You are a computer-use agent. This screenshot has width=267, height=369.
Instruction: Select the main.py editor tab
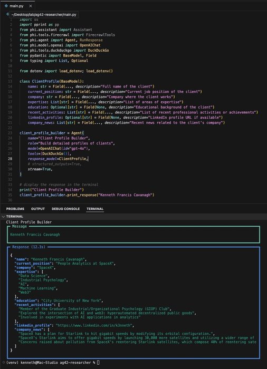pyautogui.click(x=17, y=6)
